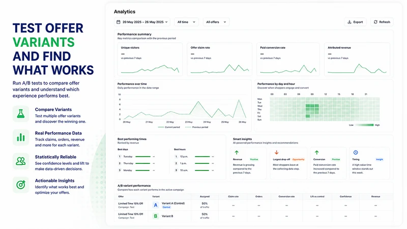The image size is (407, 229).
Task: Click the Previous period legend entry
Action: [x=196, y=127]
